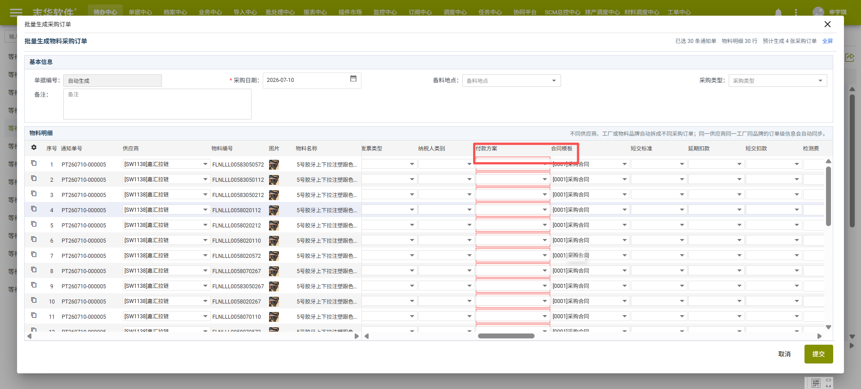Click the 拼 input method icon
The height and width of the screenshot is (389, 861).
tap(816, 383)
